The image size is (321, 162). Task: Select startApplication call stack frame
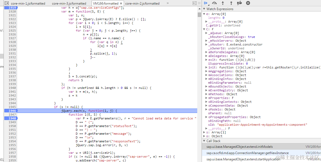tap(261, 159)
